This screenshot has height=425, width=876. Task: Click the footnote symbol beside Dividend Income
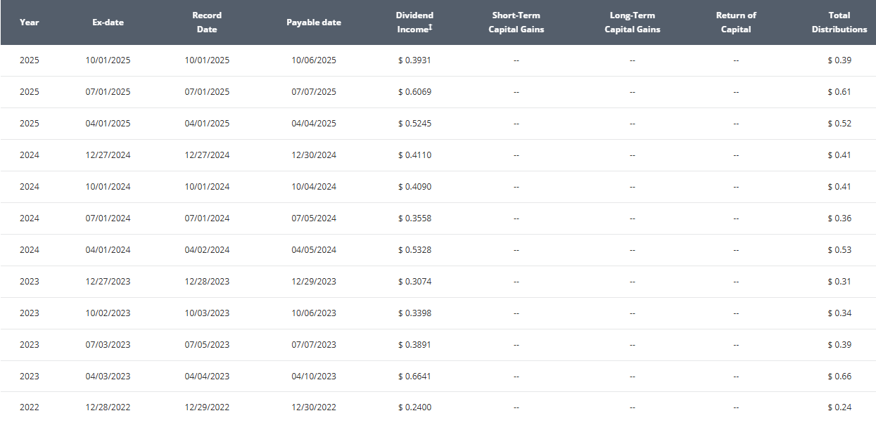coord(431,27)
